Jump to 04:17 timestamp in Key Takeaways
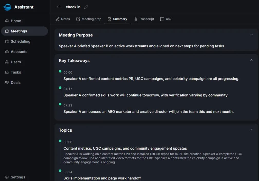The height and width of the screenshot is (181, 259). point(68,89)
